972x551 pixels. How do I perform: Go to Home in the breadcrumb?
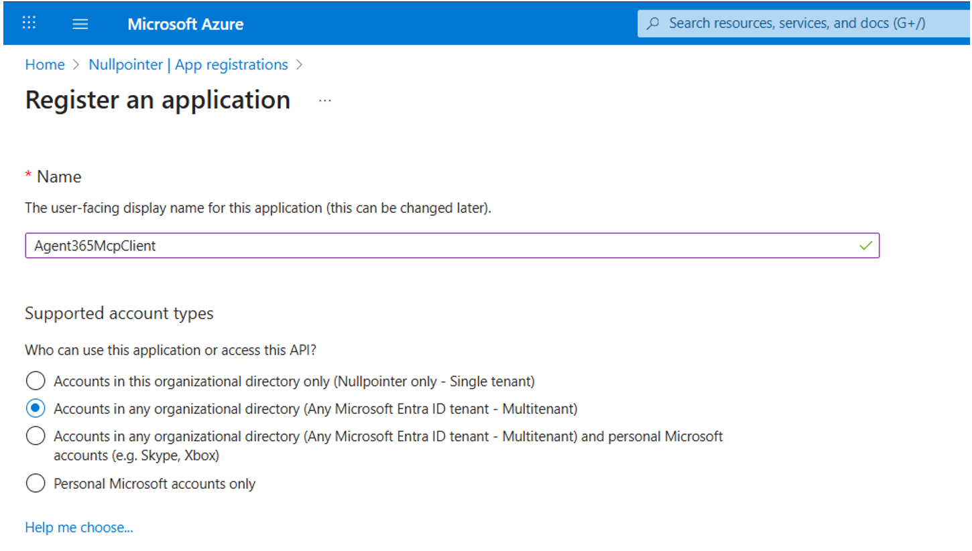tap(45, 65)
